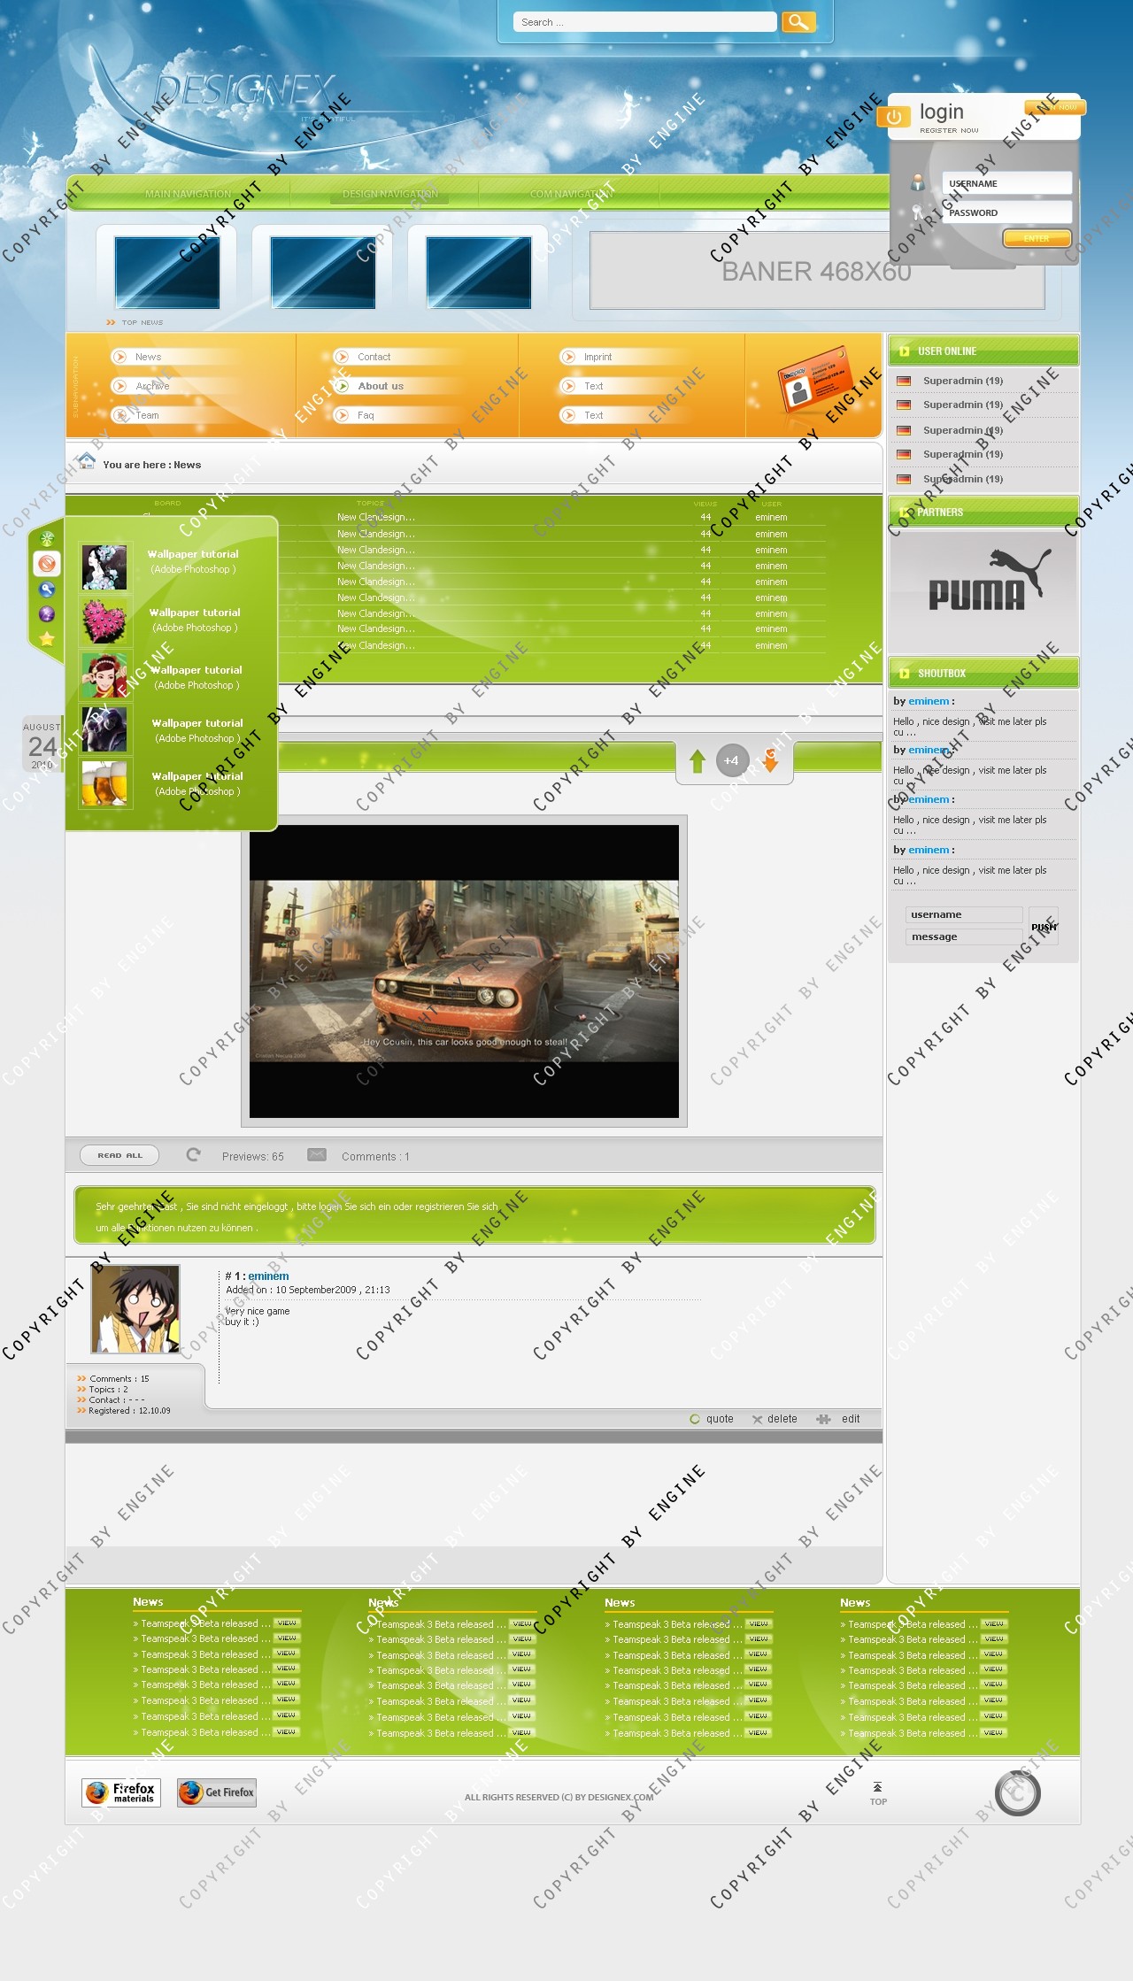The height and width of the screenshot is (1981, 1133).
Task: Open Team in the orange subnavigation
Action: coord(147,415)
